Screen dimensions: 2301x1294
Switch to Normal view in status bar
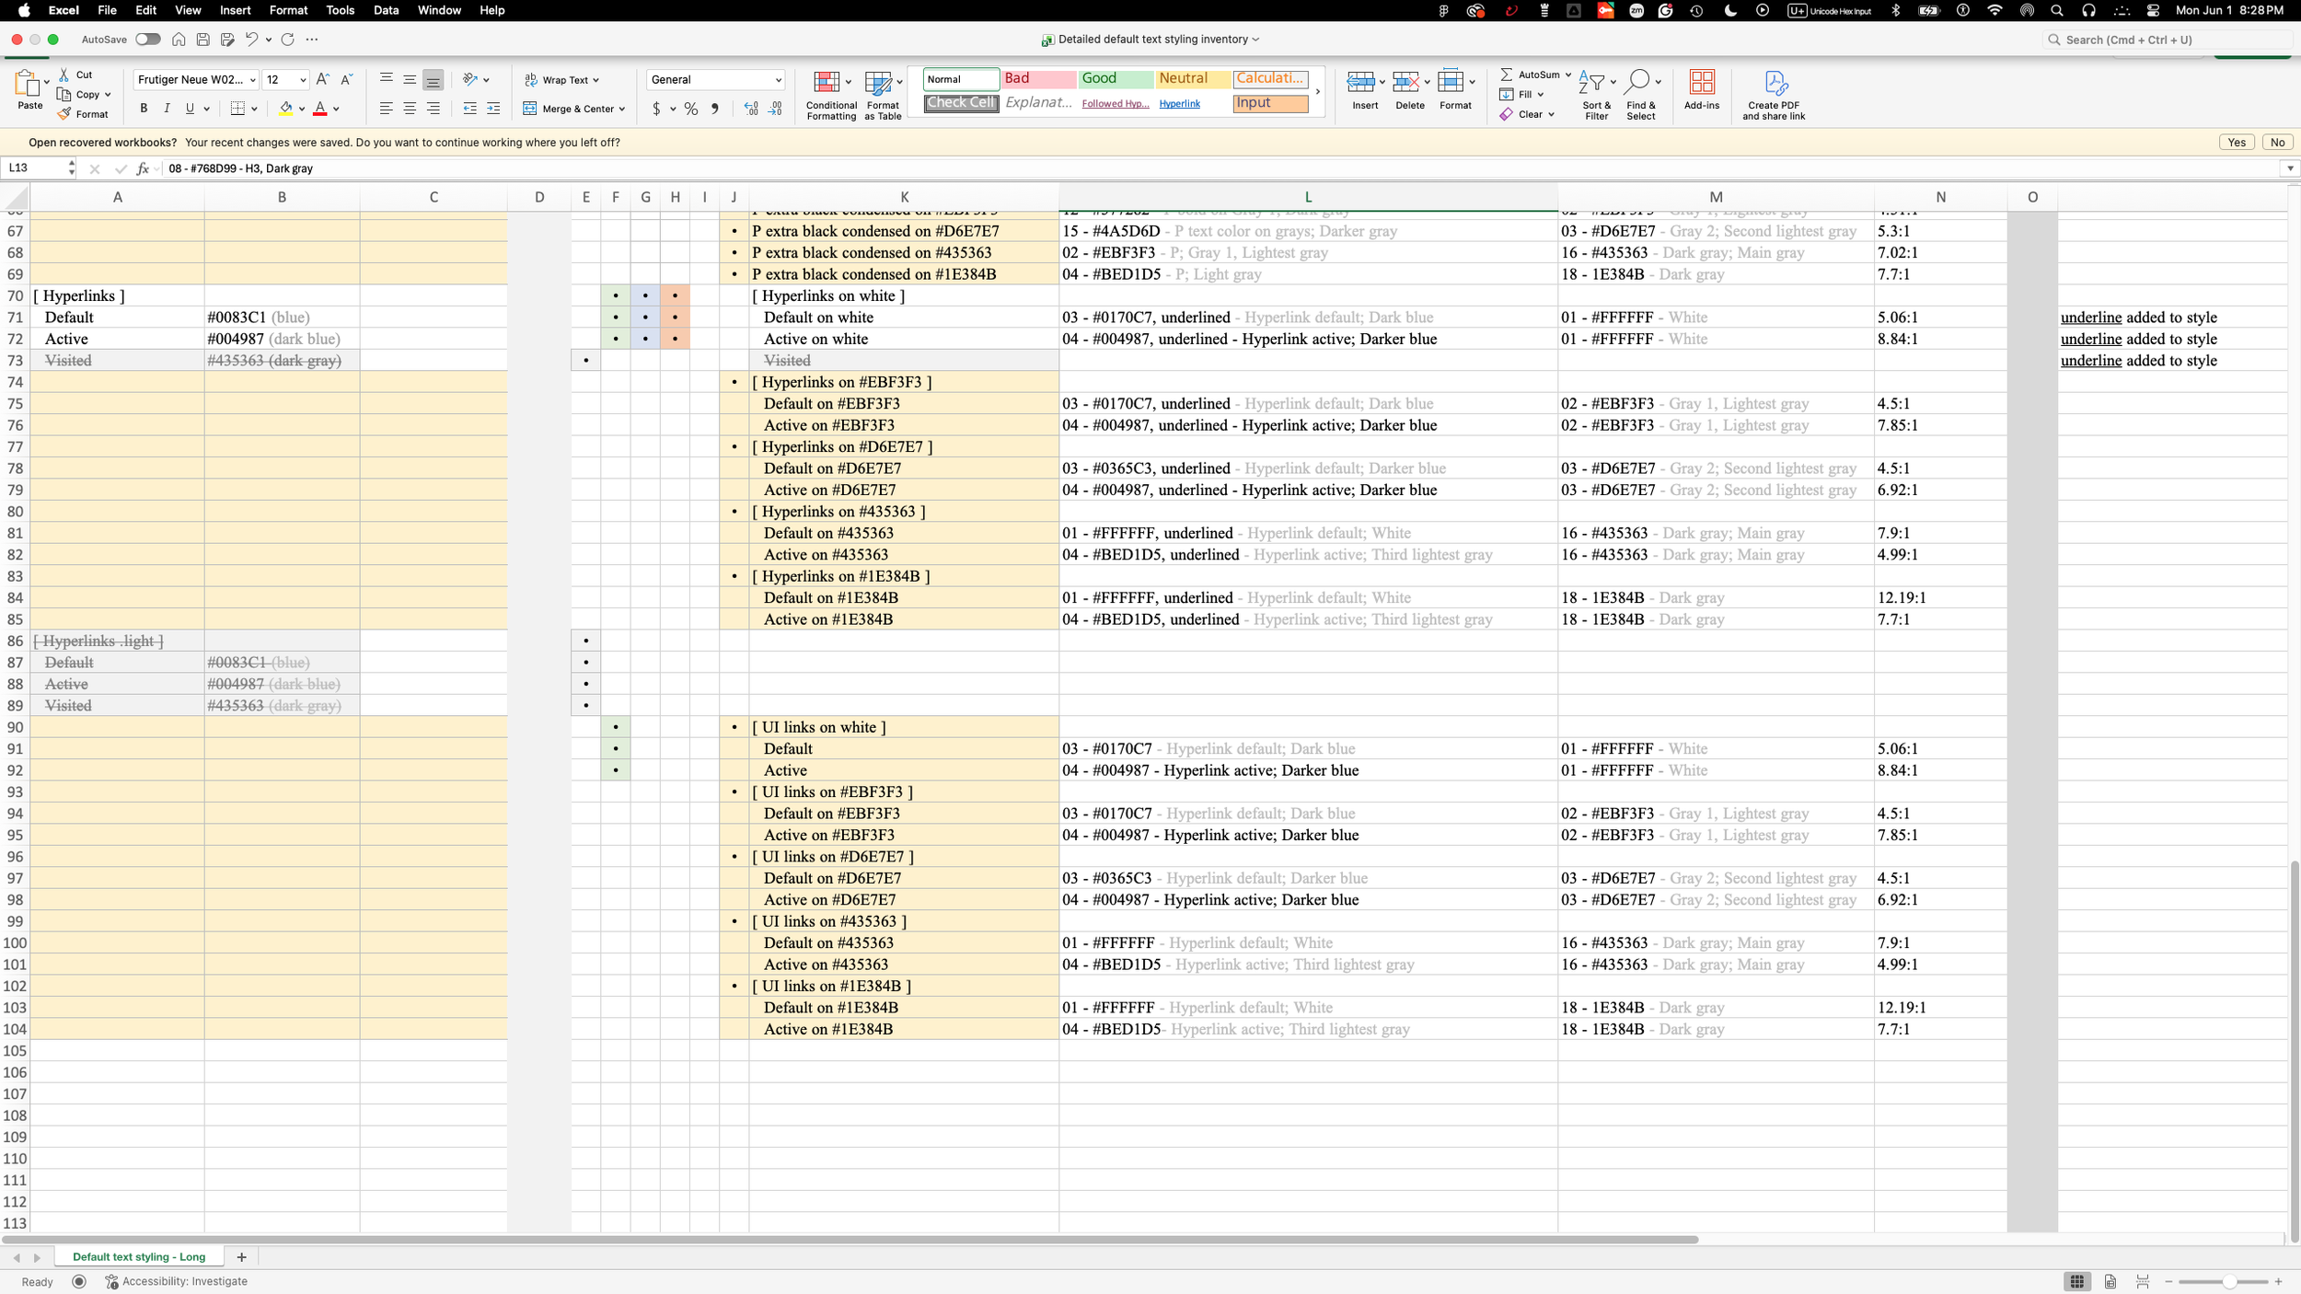click(x=2077, y=1281)
